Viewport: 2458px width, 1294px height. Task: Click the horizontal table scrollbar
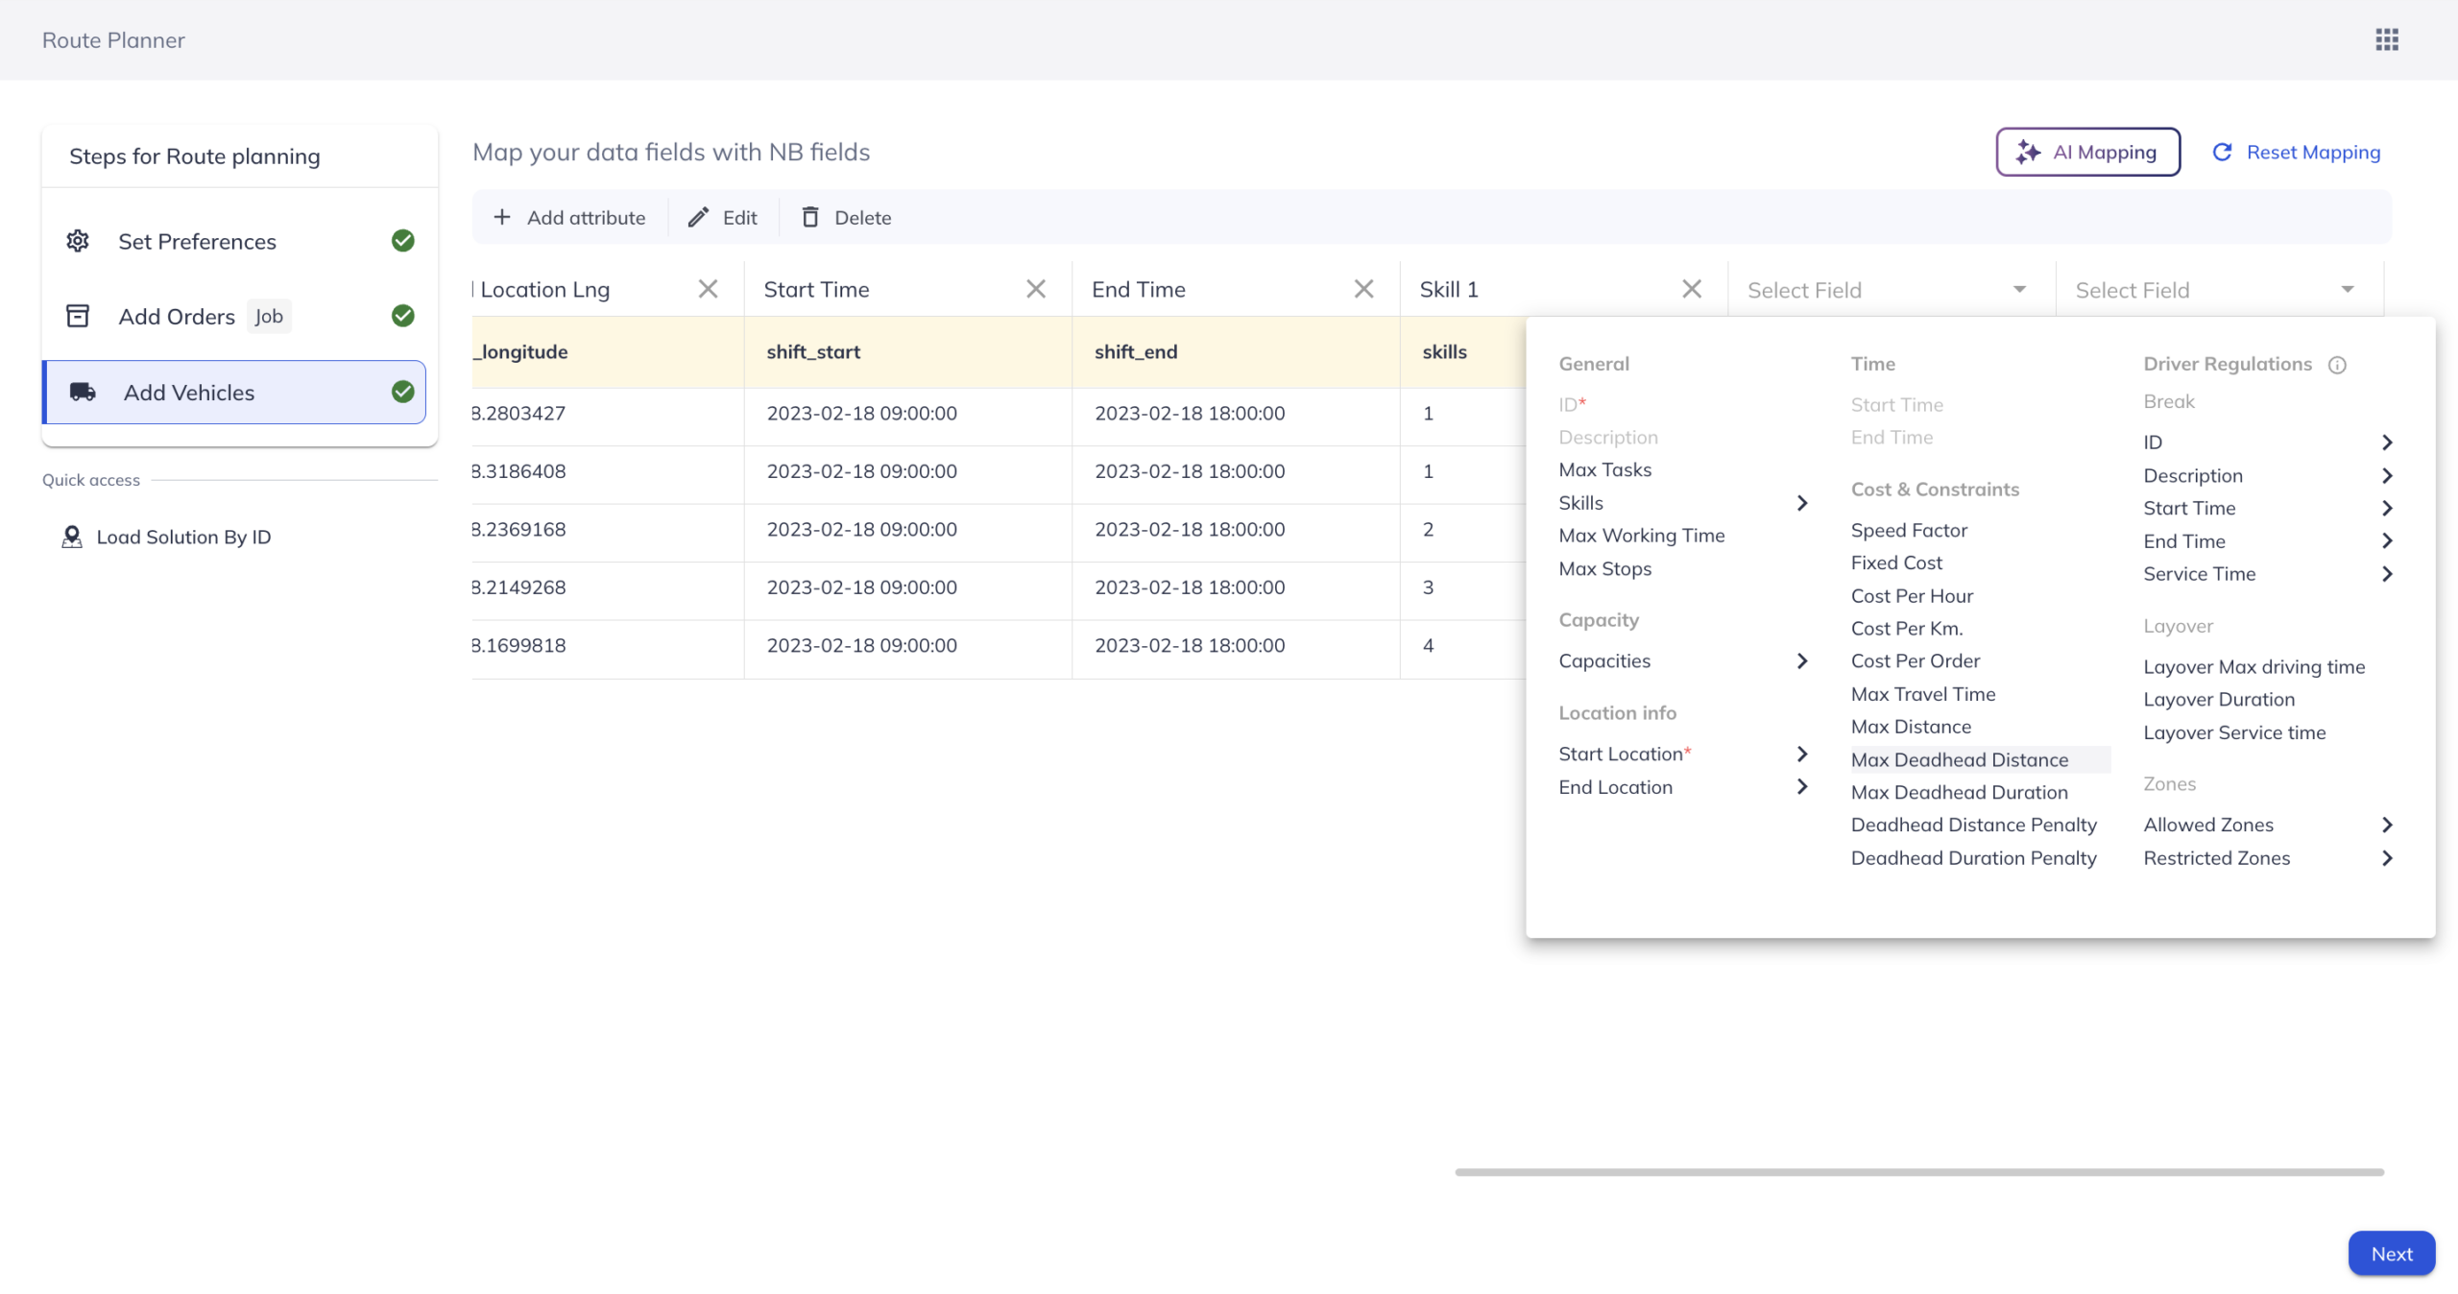pos(1918,1172)
